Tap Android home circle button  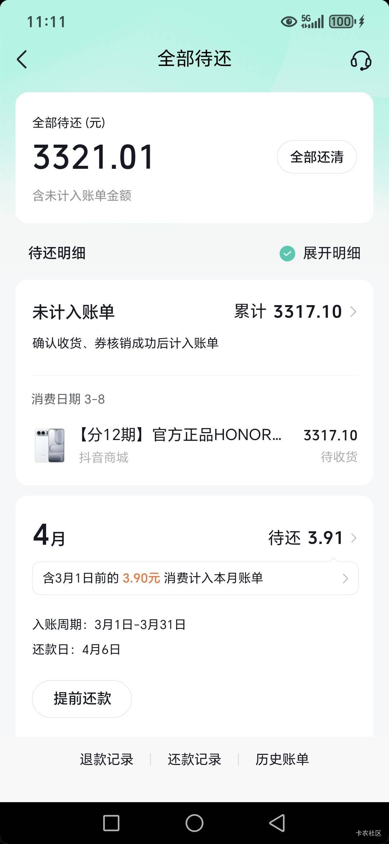point(194,823)
